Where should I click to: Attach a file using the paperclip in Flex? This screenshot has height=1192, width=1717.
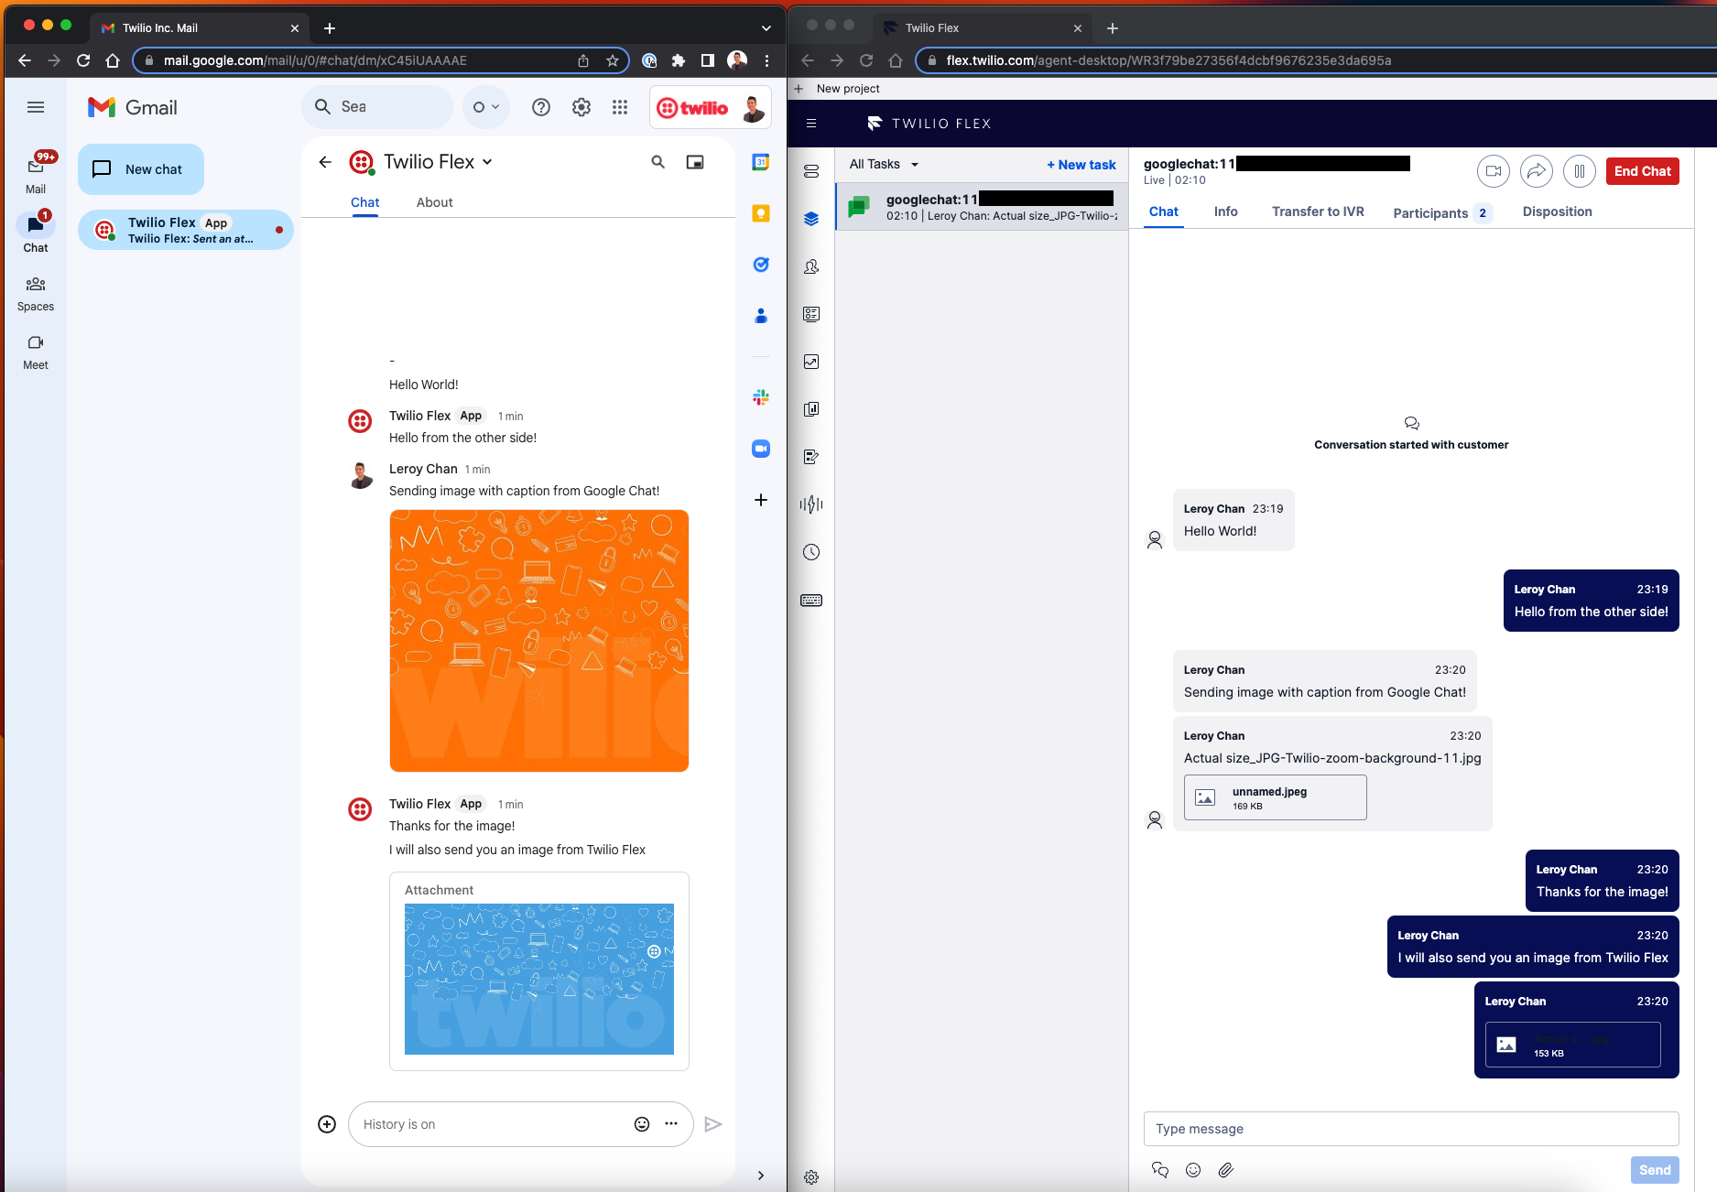click(x=1226, y=1170)
